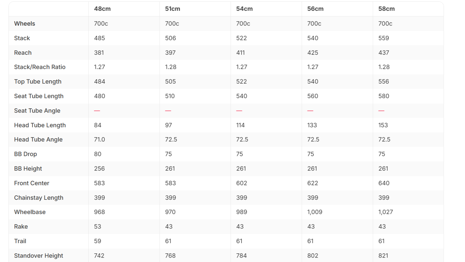The image size is (465, 262).
Task: Select the 56cm column header
Action: pos(315,9)
